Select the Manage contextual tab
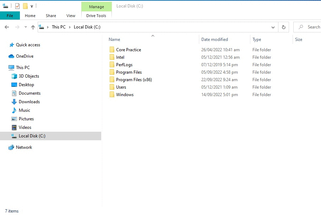The height and width of the screenshot is (215, 321). tap(97, 6)
